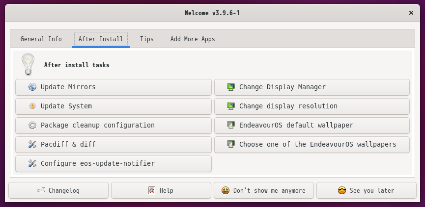Open Change display resolution
Screen dimensions: 425x207
pos(312,106)
